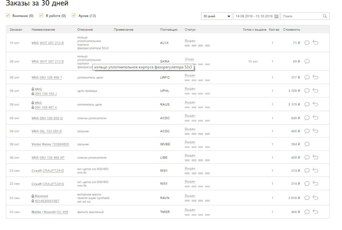Toggle the Архив (13) checkbox
The width and height of the screenshot is (342, 230).
(x=74, y=15)
